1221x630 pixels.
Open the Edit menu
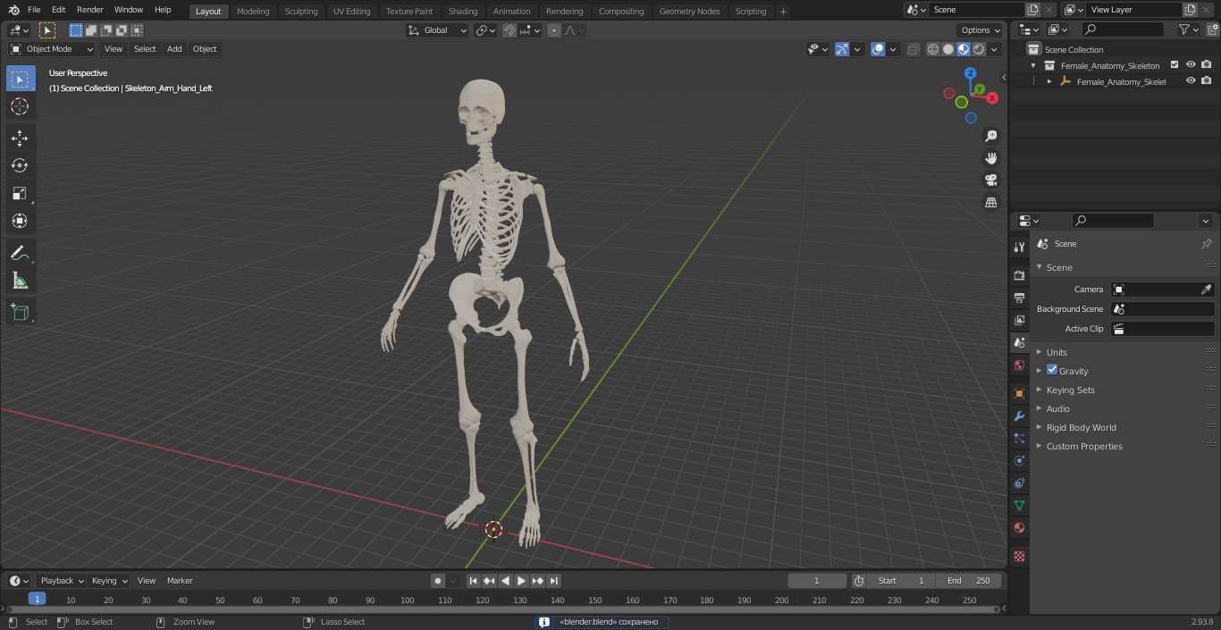(58, 10)
